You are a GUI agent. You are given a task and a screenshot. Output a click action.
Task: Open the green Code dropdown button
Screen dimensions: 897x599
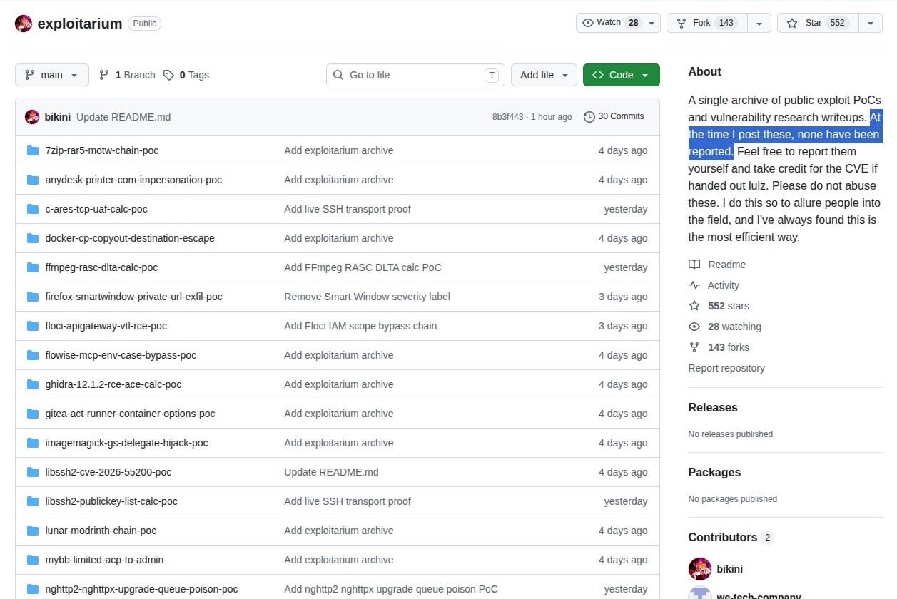coord(621,75)
